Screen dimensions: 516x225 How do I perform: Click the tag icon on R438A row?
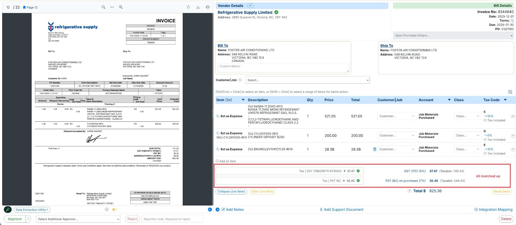[x=218, y=116]
